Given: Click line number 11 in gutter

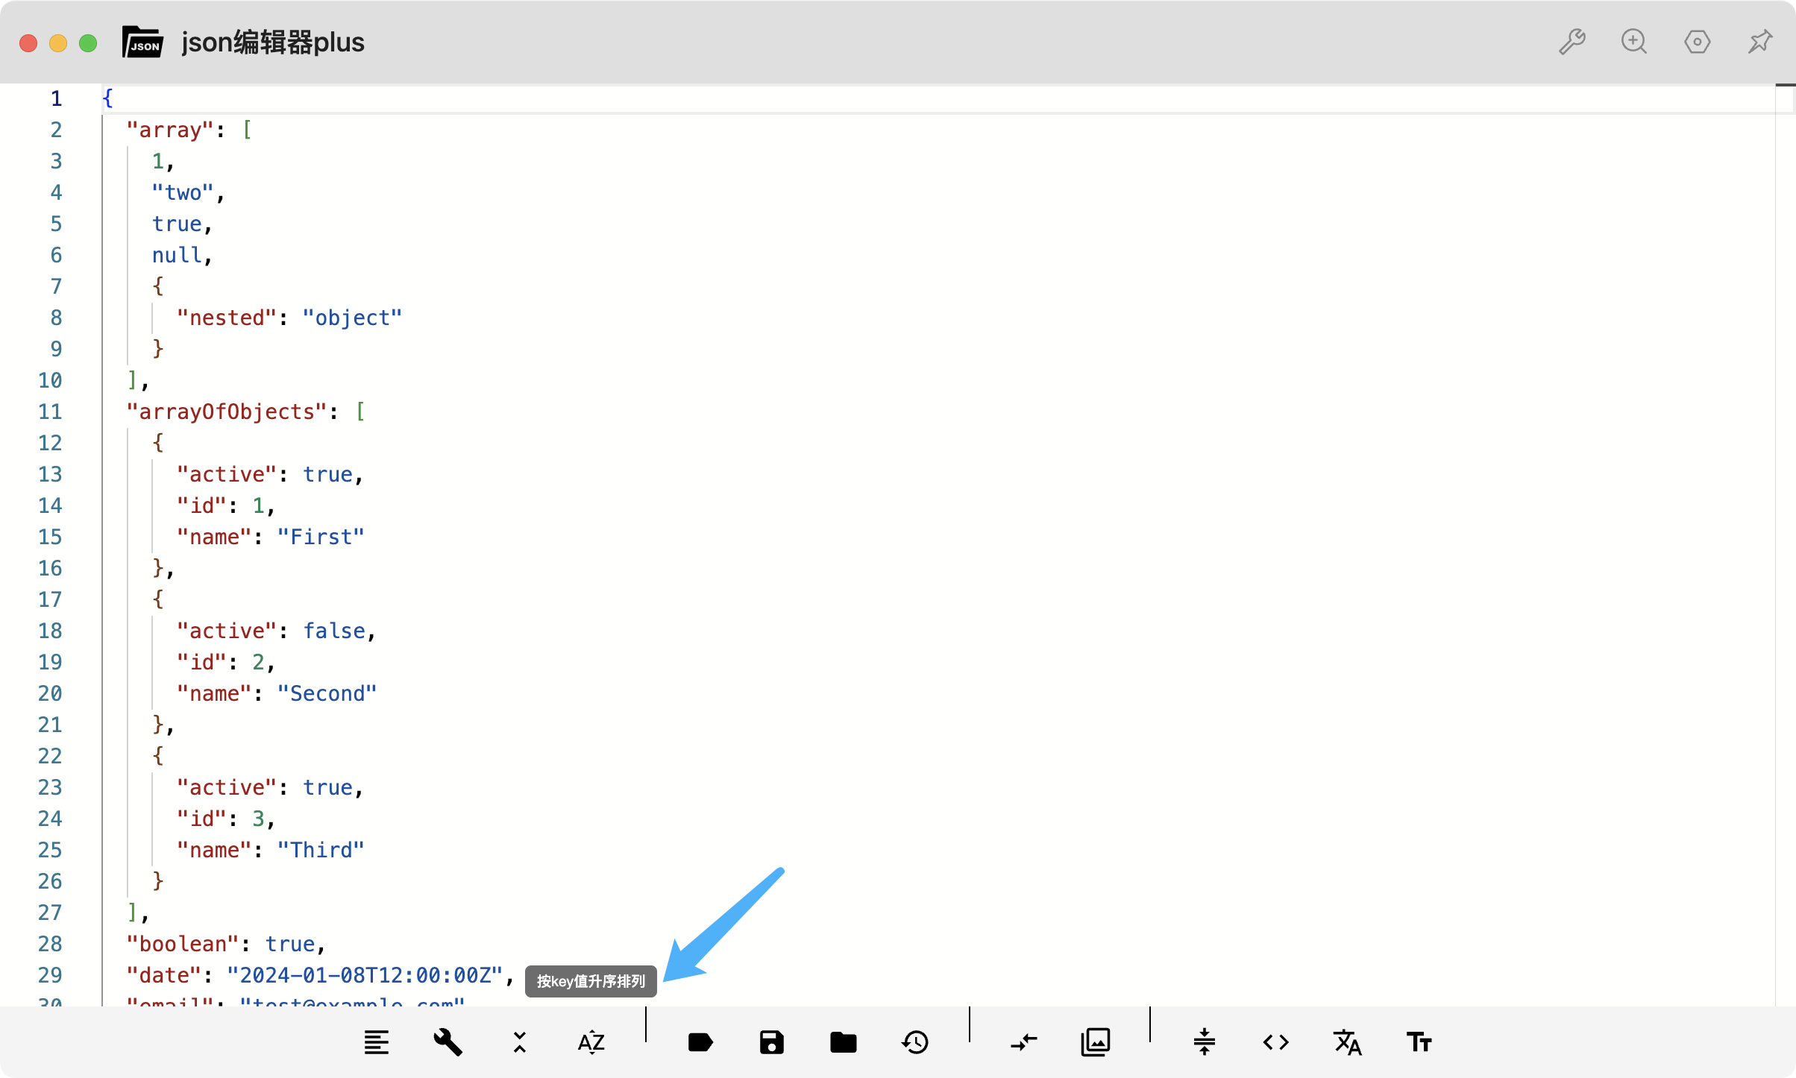Looking at the screenshot, I should coord(50,412).
